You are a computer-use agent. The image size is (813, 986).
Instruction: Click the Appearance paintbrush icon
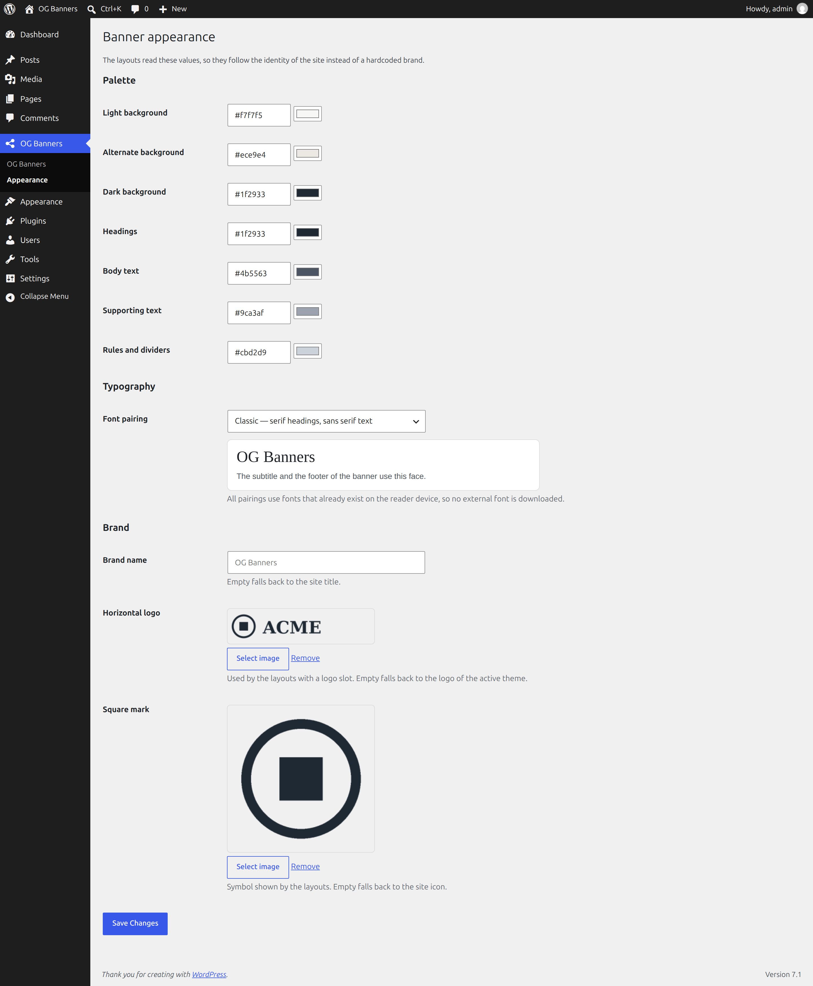(x=10, y=201)
